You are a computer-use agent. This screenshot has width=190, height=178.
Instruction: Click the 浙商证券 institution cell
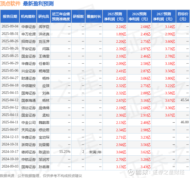[x=29, y=145]
